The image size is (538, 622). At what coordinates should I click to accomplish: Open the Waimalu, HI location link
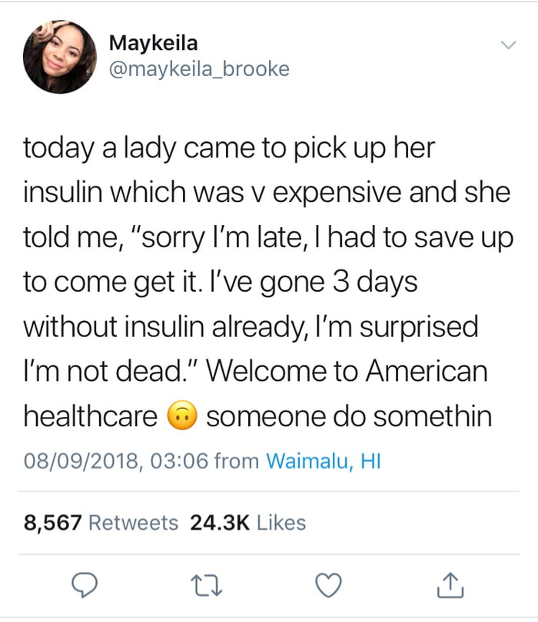tap(323, 462)
